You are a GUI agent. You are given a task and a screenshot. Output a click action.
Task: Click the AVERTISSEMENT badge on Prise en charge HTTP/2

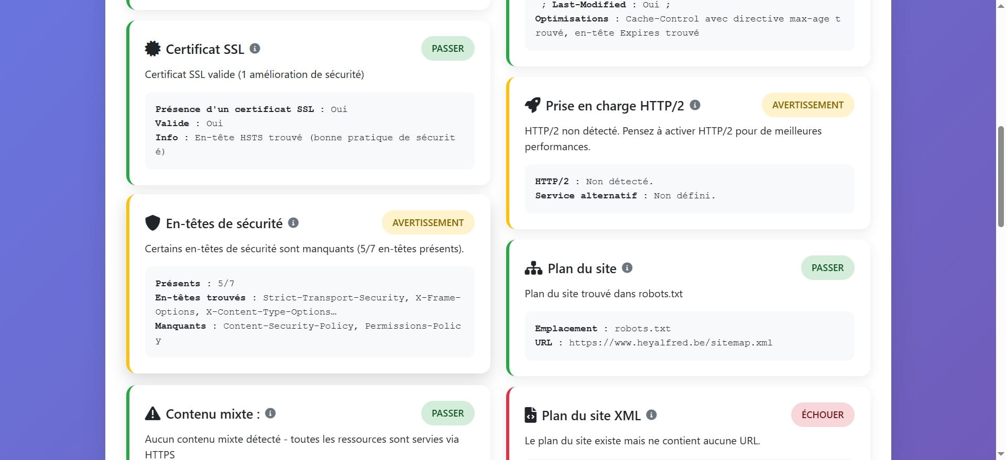tap(807, 105)
